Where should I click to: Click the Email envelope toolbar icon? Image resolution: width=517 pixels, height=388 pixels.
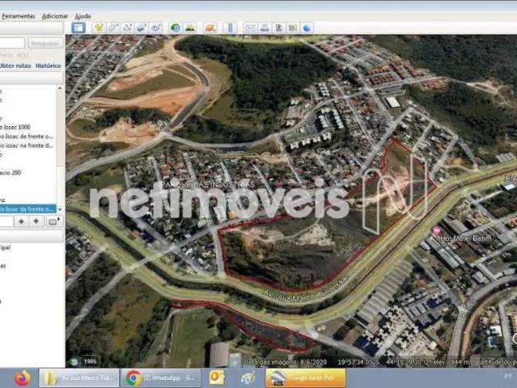pyautogui.click(x=250, y=28)
